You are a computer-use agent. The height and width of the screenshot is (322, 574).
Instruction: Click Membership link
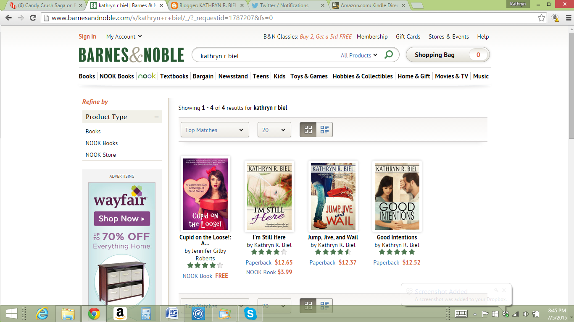372,36
